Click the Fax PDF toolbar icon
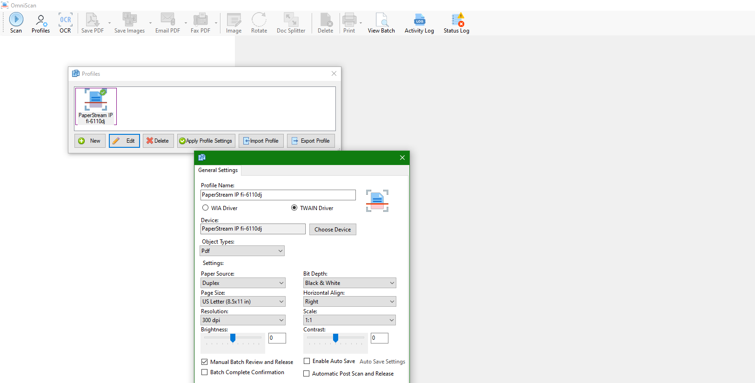 point(200,23)
